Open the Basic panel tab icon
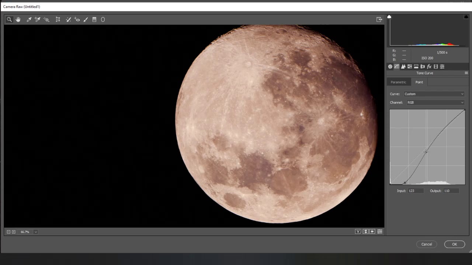The height and width of the screenshot is (265, 472). [390, 67]
